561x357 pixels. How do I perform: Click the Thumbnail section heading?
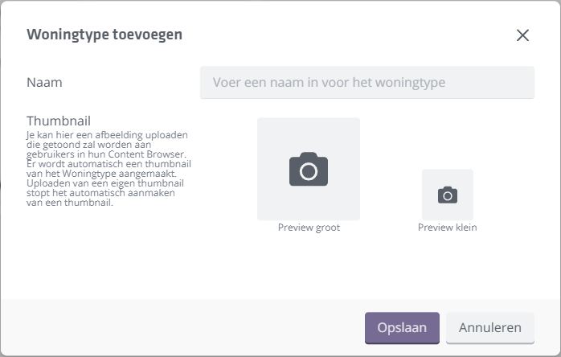tap(59, 121)
